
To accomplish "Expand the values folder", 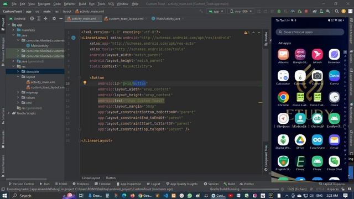I will click(18, 97).
